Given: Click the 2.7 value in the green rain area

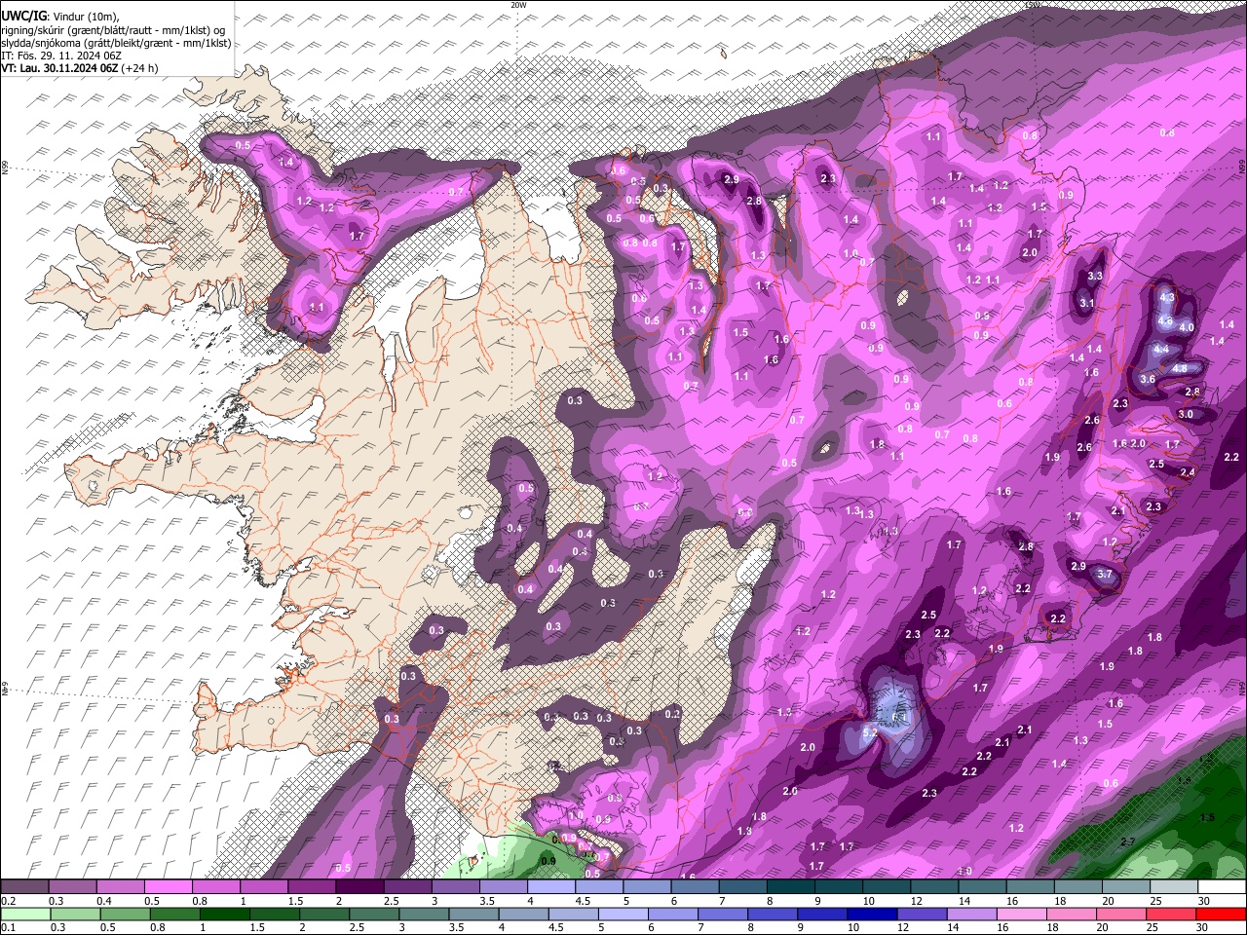Looking at the screenshot, I should 1128,841.
